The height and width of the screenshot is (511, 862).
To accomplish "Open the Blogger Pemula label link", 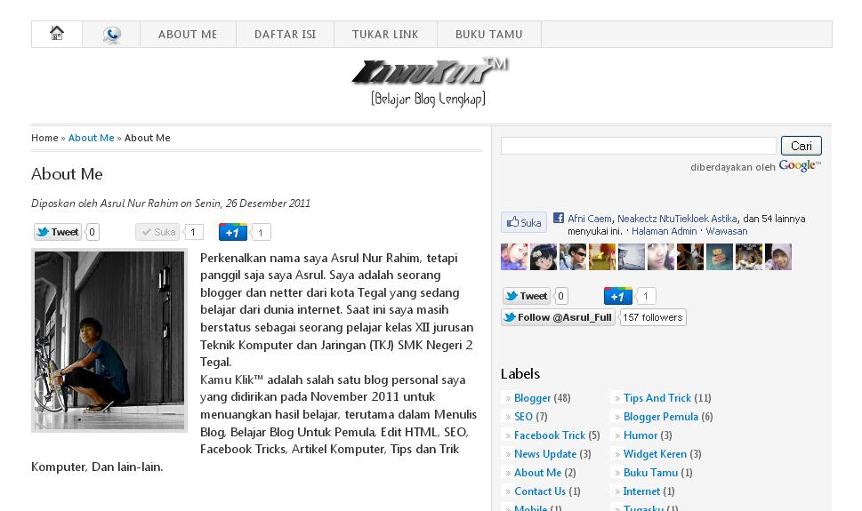I will click(x=661, y=417).
